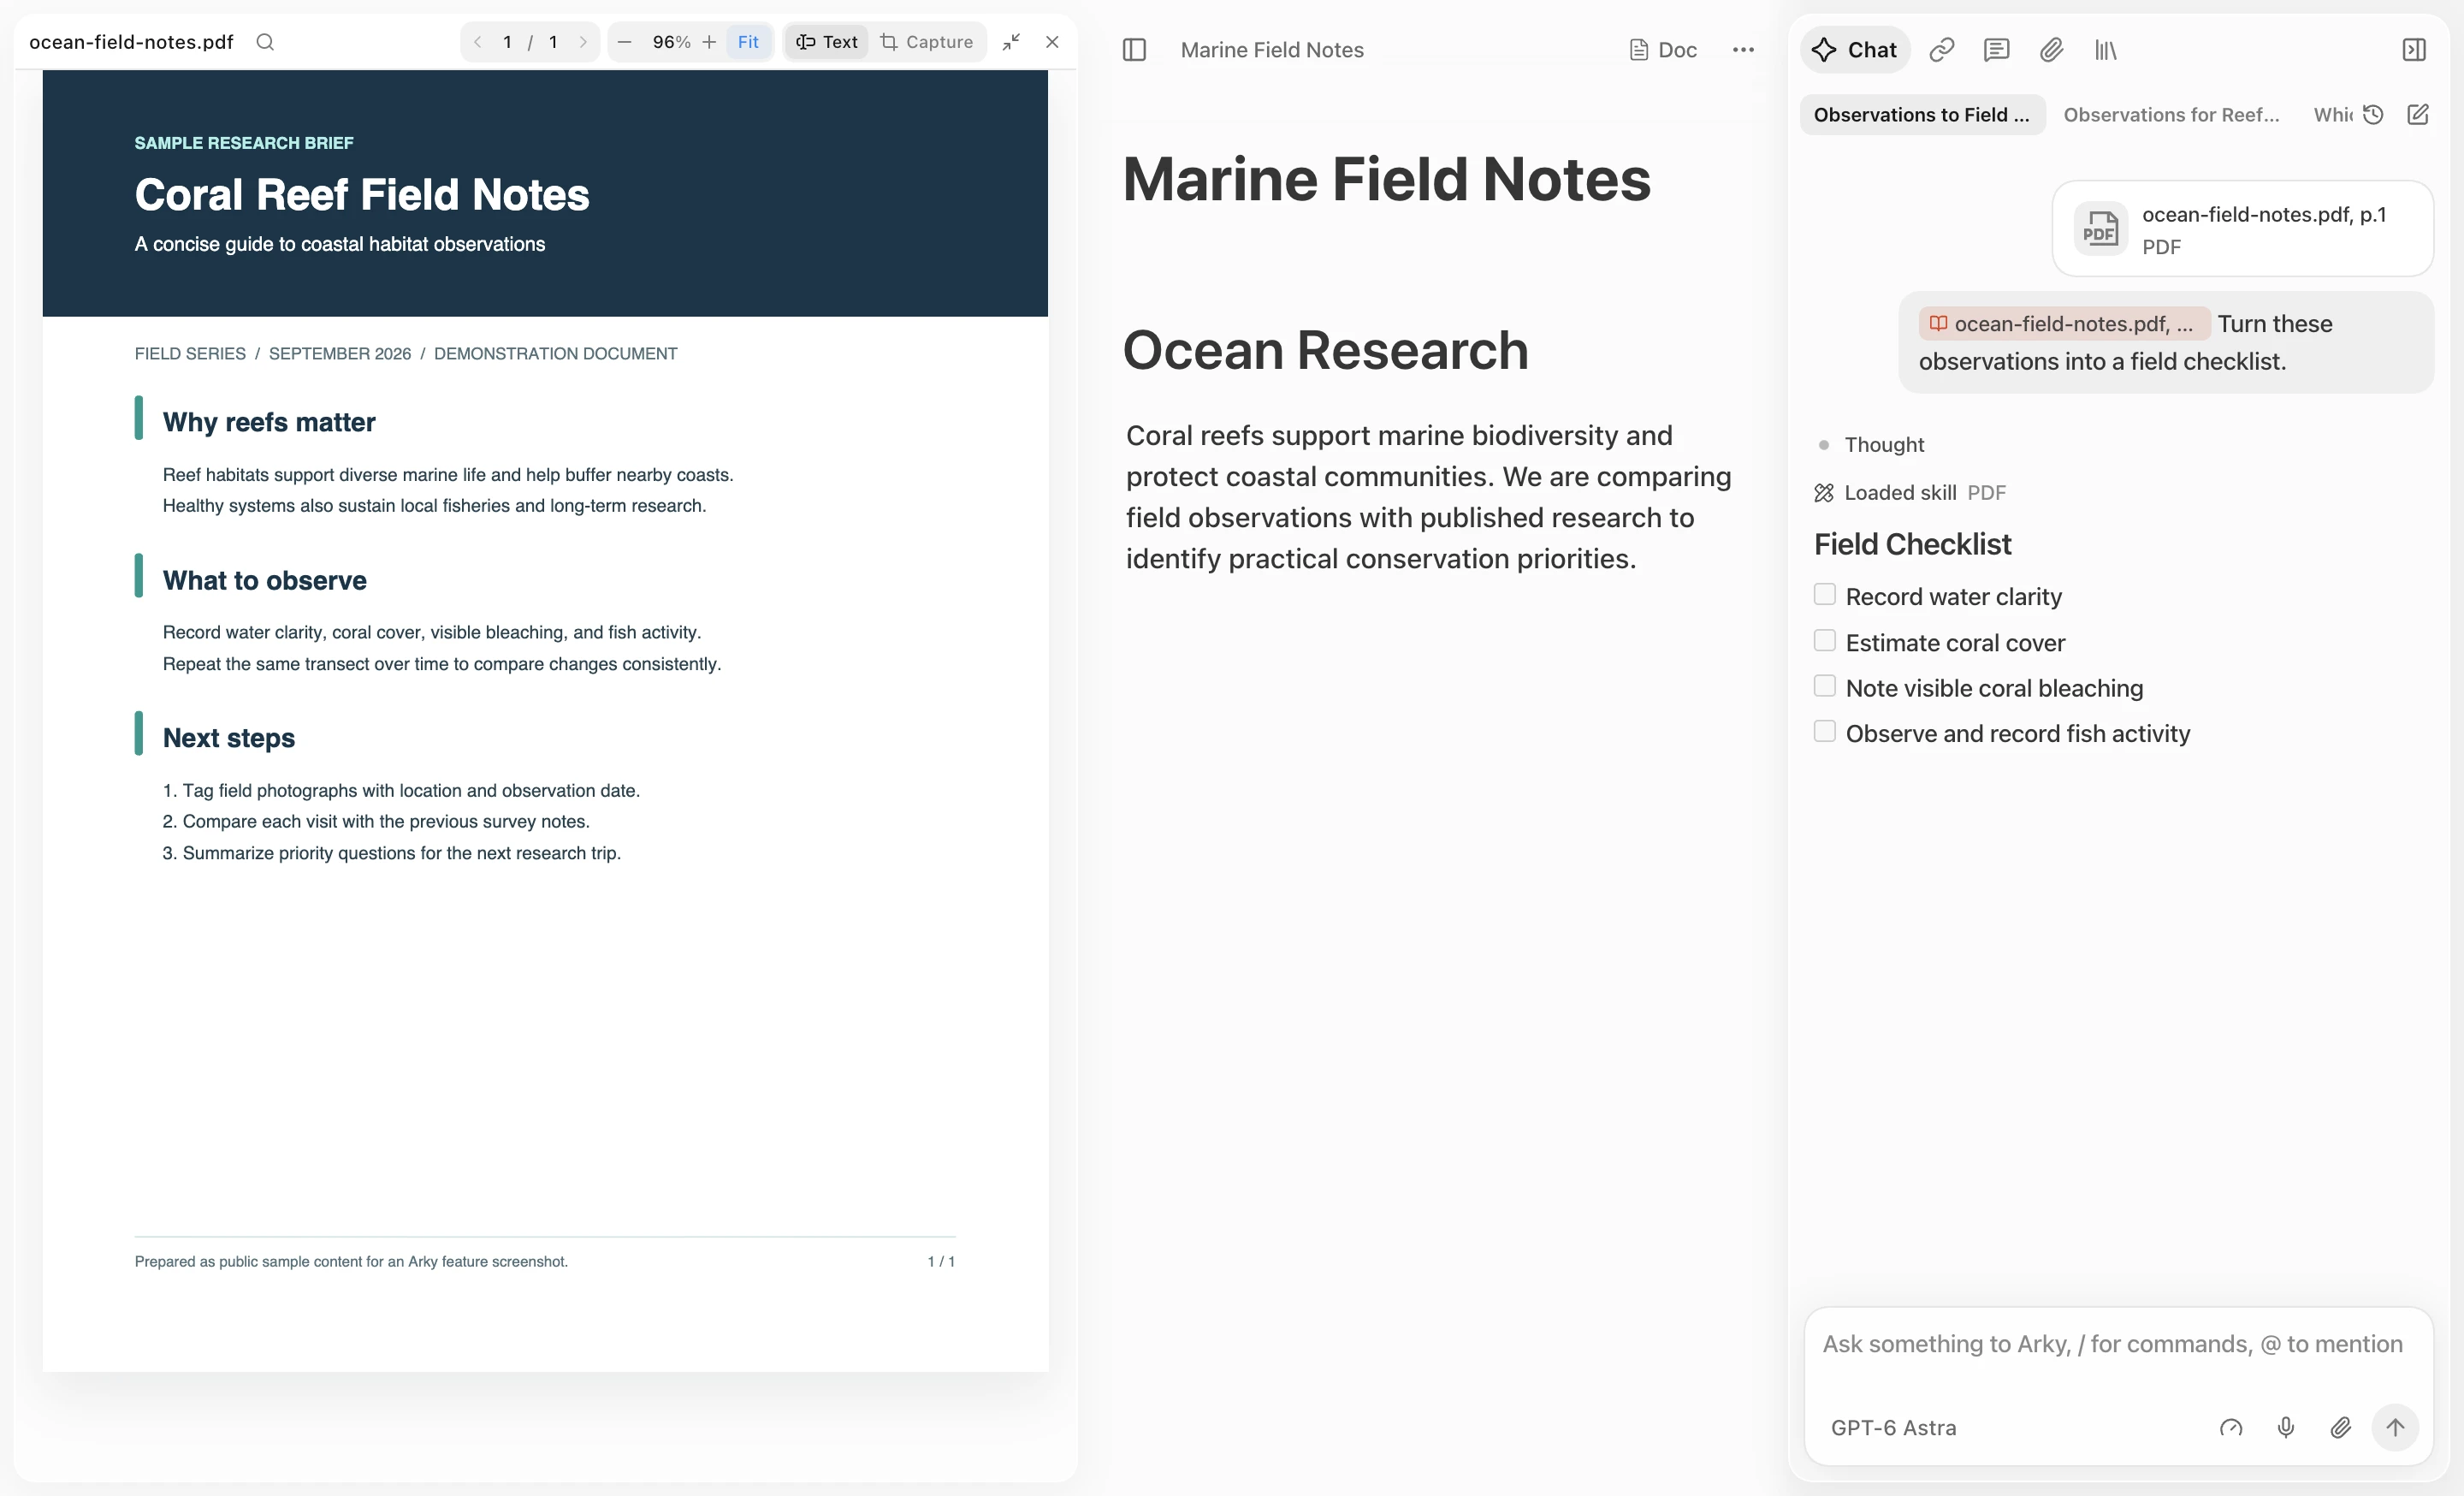Open the attachments paperclip panel
The width and height of the screenshot is (2464, 1496).
pos(2052,50)
